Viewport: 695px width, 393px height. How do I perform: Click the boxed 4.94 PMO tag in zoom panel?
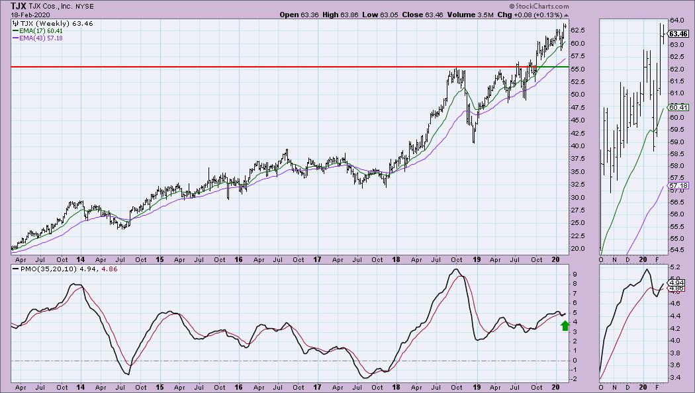(677, 283)
